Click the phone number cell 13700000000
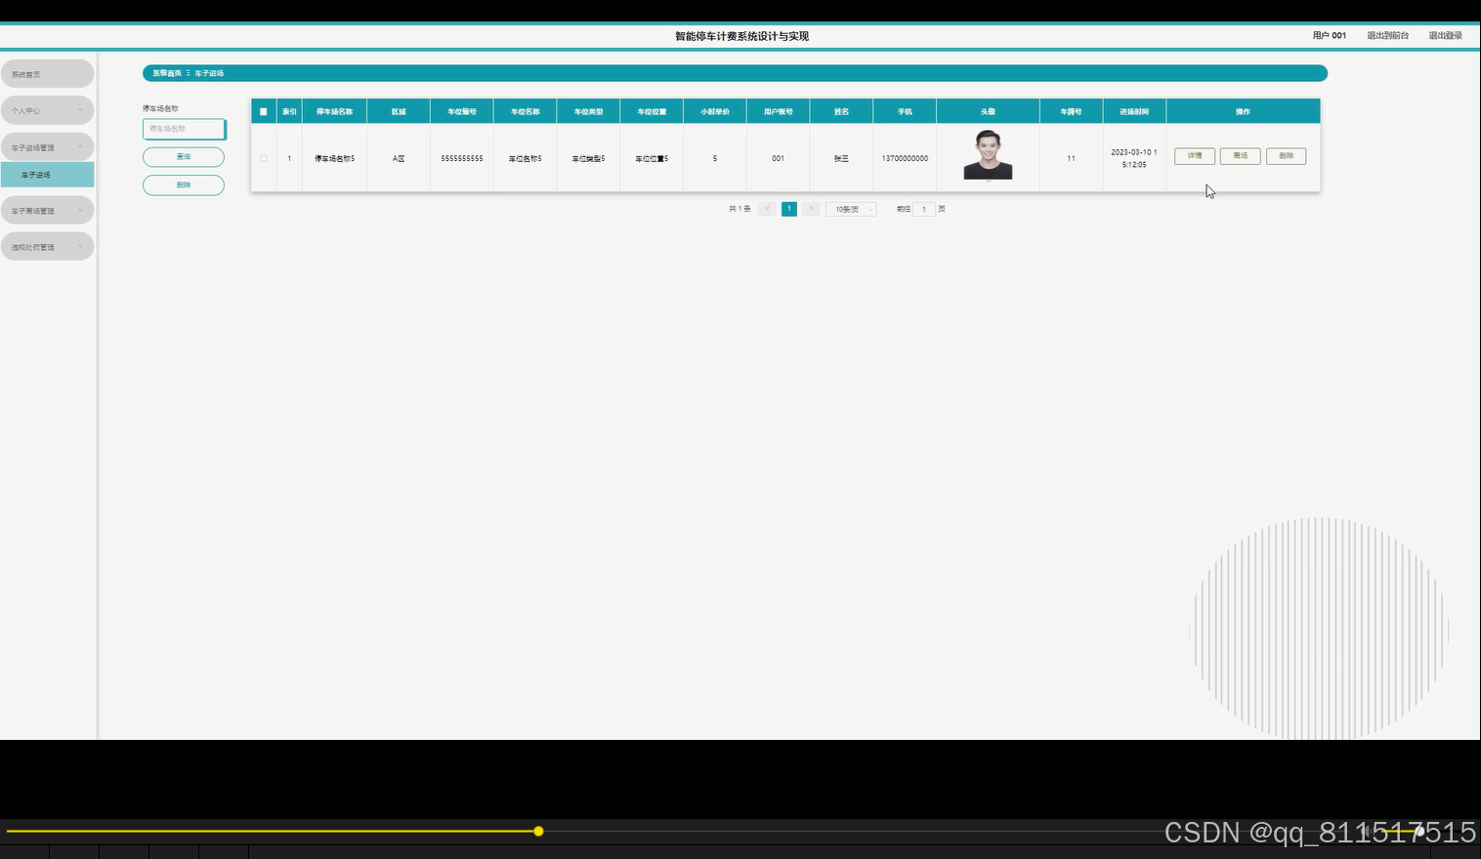The width and height of the screenshot is (1481, 859). pyautogui.click(x=905, y=158)
